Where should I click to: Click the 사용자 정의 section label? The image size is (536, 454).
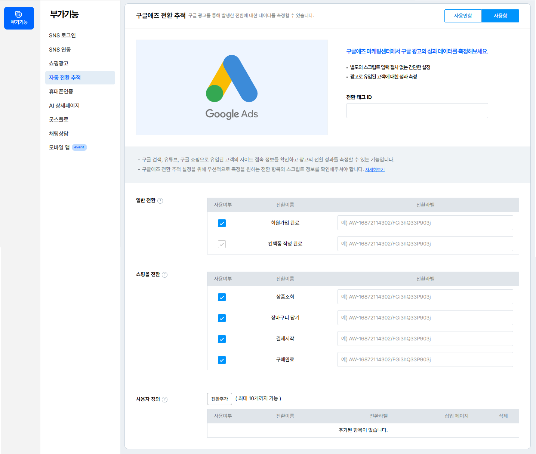[x=148, y=399]
